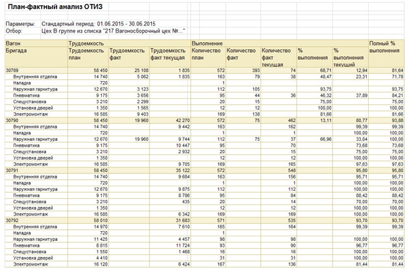Click Установка дверей under wagon 30791
This screenshot has width=411, height=272.
[32, 208]
